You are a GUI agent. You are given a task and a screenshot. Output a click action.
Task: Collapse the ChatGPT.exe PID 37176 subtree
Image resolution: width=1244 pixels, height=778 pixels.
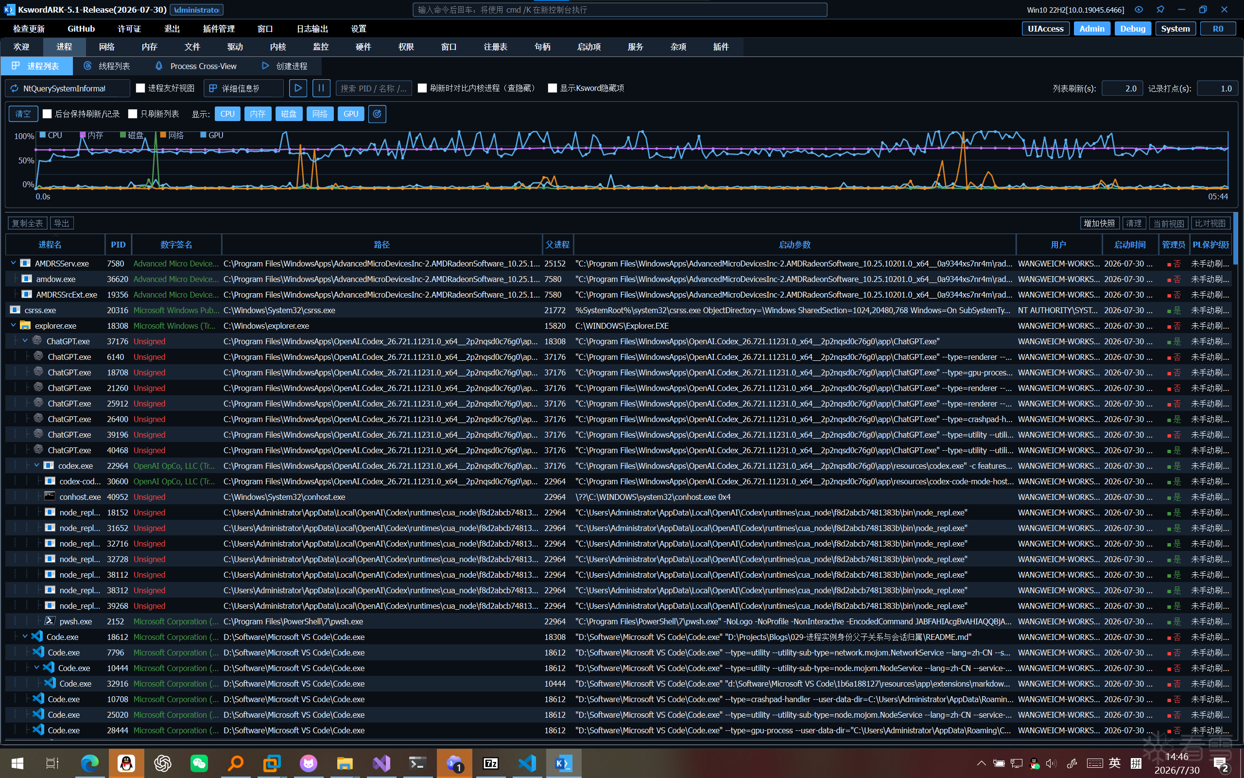pyautogui.click(x=25, y=341)
